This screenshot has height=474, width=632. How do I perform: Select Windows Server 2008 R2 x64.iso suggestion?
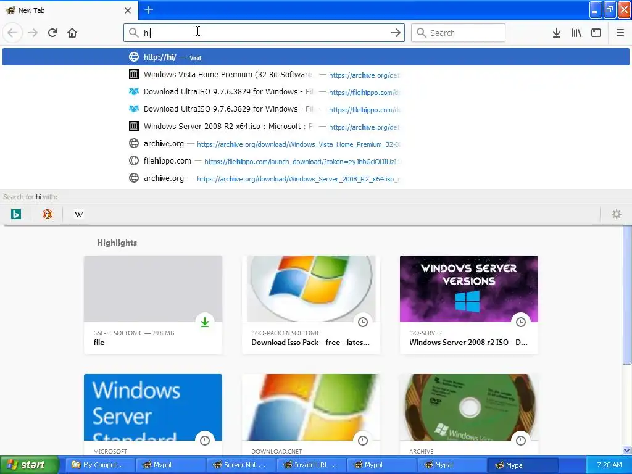pos(315,126)
